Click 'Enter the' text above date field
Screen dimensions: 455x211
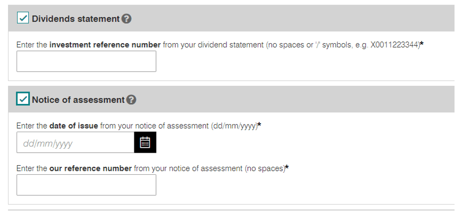[x=32, y=126]
